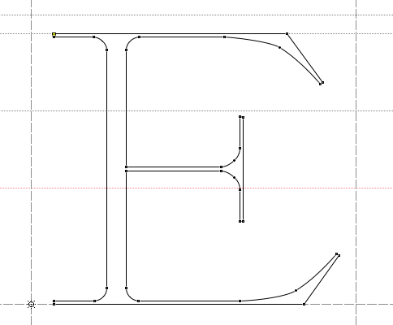
Task: Select the bottom-left corner point on the baseline
Action: (54, 305)
